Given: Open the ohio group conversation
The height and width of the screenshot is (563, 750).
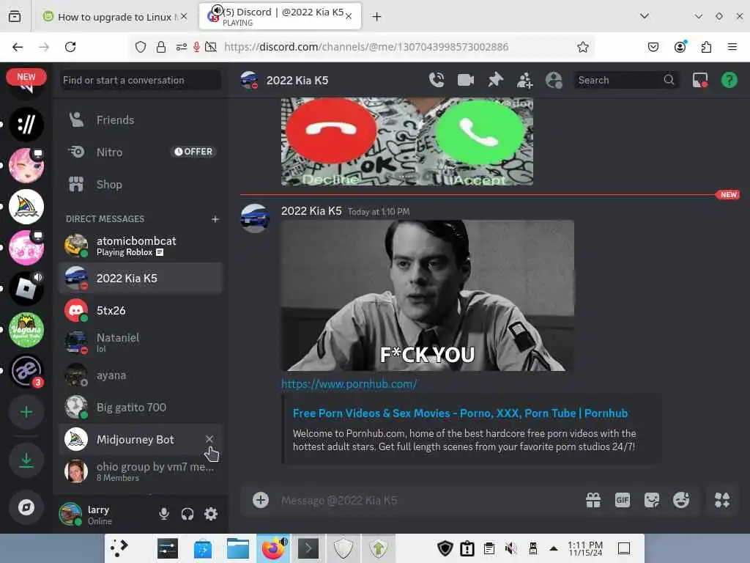Looking at the screenshot, I should (x=141, y=471).
